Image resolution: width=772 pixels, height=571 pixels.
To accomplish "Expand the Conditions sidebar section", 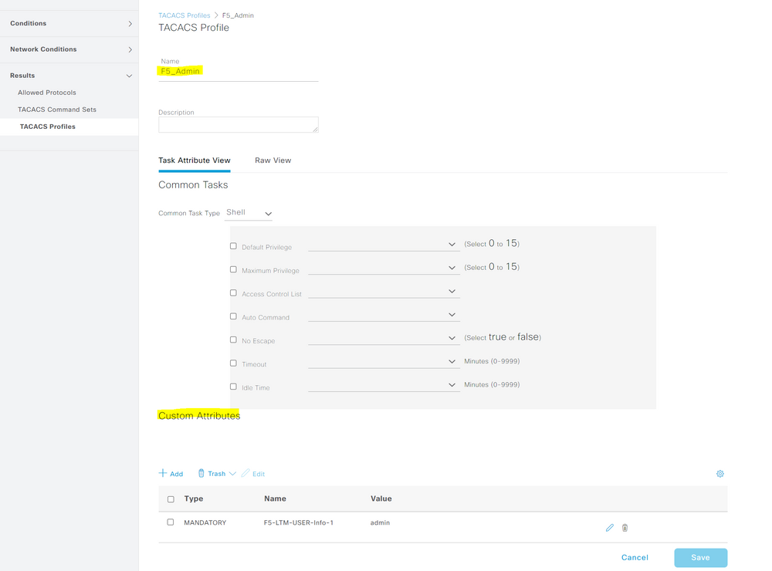I will (x=69, y=23).
